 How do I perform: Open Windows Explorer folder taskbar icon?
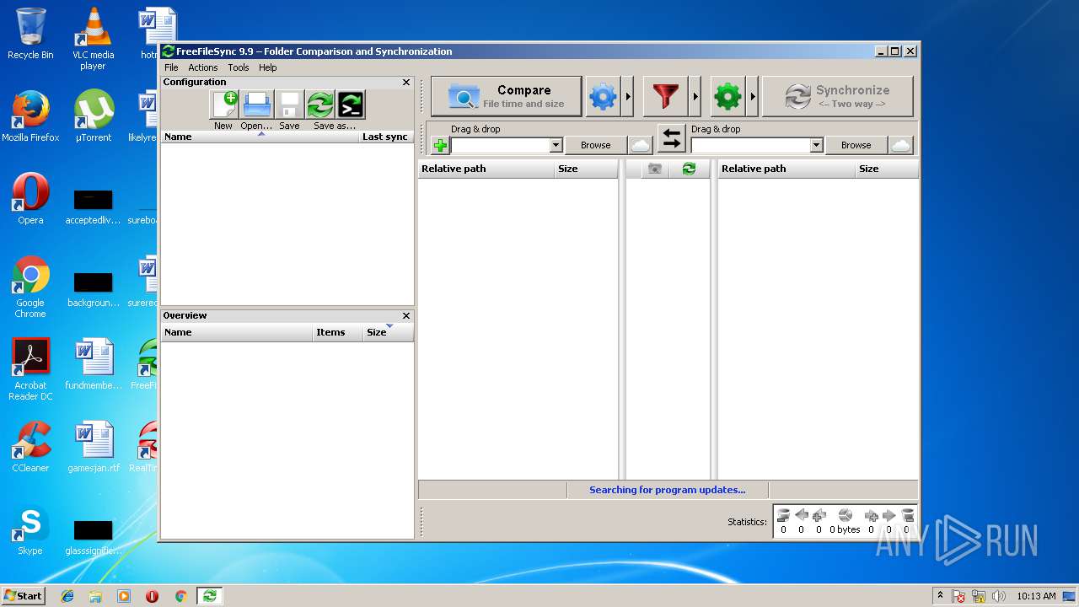95,596
